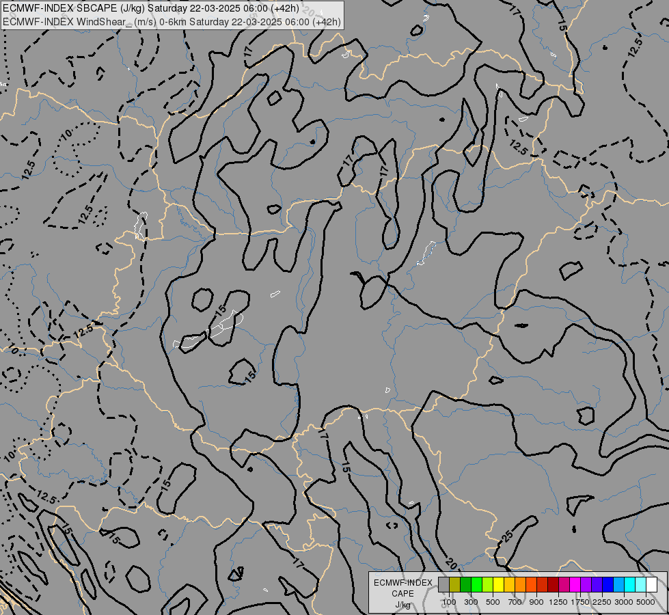Choose the cyan swatch starting at 3000
The image size is (669, 615).
coord(630,584)
